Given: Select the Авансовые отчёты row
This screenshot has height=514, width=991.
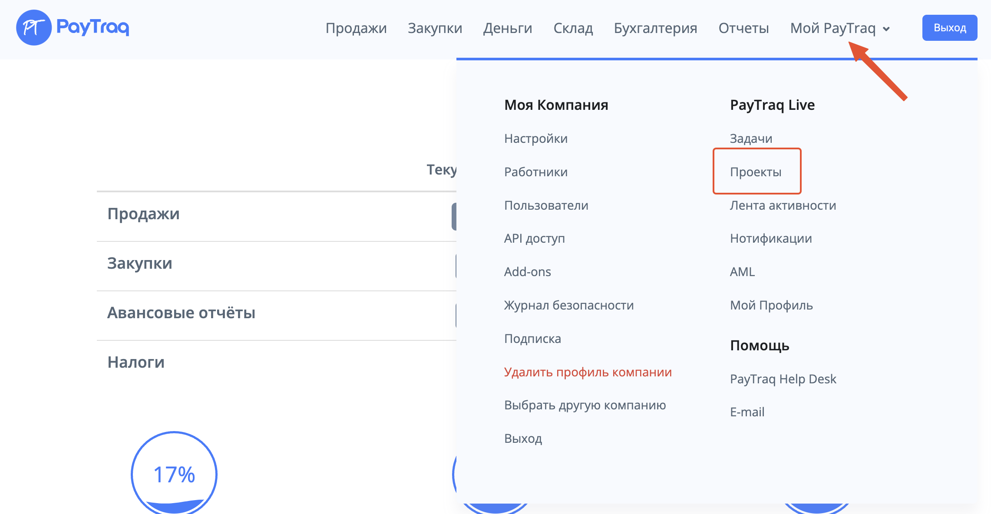Looking at the screenshot, I should tap(181, 313).
